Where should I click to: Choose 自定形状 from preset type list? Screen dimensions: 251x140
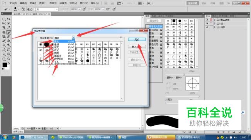pyautogui.click(x=64, y=59)
